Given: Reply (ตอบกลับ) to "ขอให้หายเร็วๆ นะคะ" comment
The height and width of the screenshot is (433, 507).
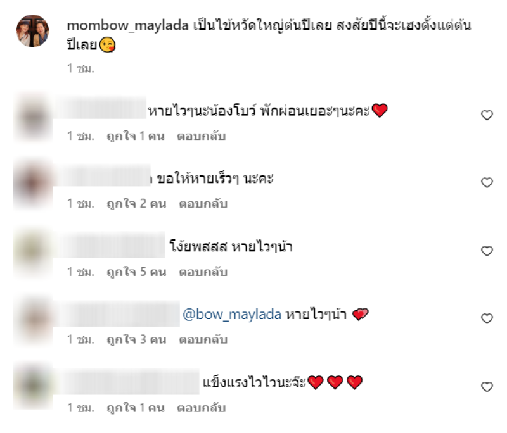Looking at the screenshot, I should point(203,204).
